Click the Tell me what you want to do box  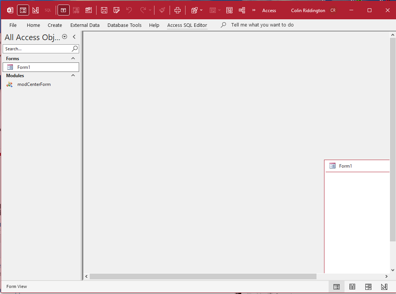[262, 25]
